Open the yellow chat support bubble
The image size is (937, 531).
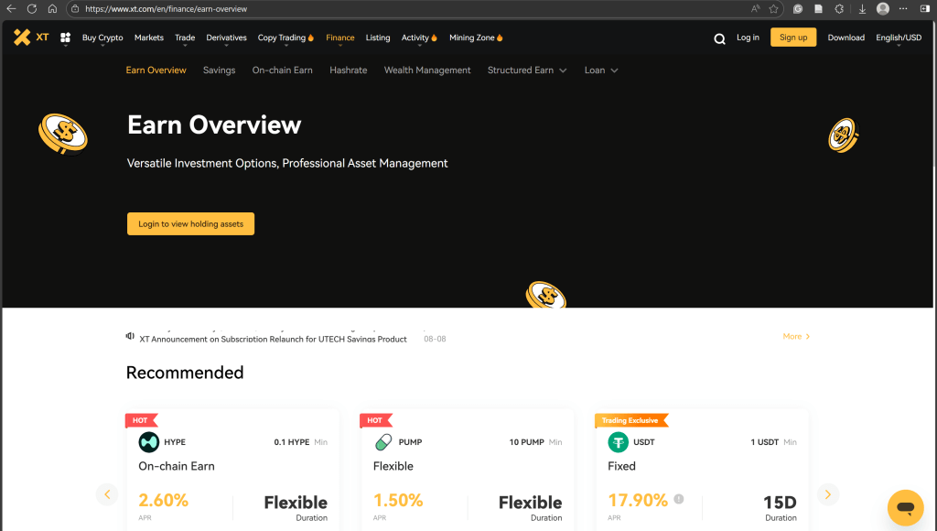coord(905,507)
